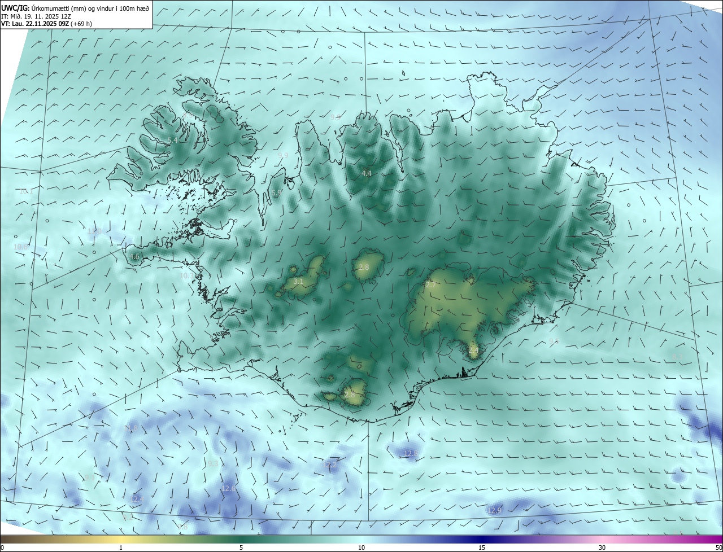Click the 5.4 value label over the Westfjords
Screen dimensions: 723x552
[173, 140]
